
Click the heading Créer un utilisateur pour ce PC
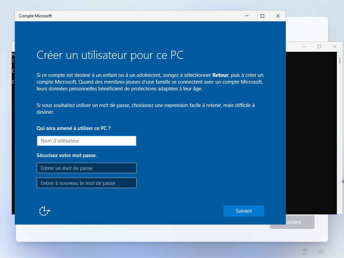[110, 55]
